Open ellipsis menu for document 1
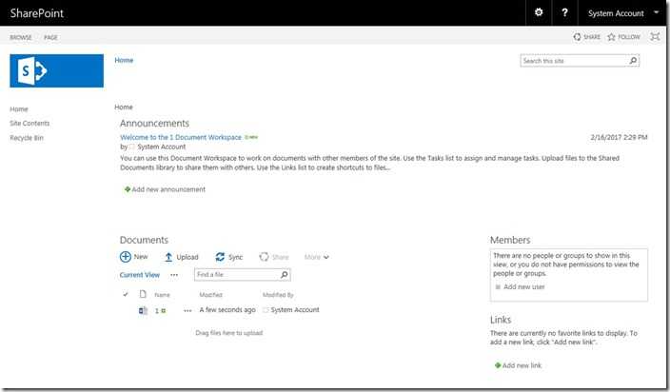Viewport: 670px width, 392px height. 187,311
